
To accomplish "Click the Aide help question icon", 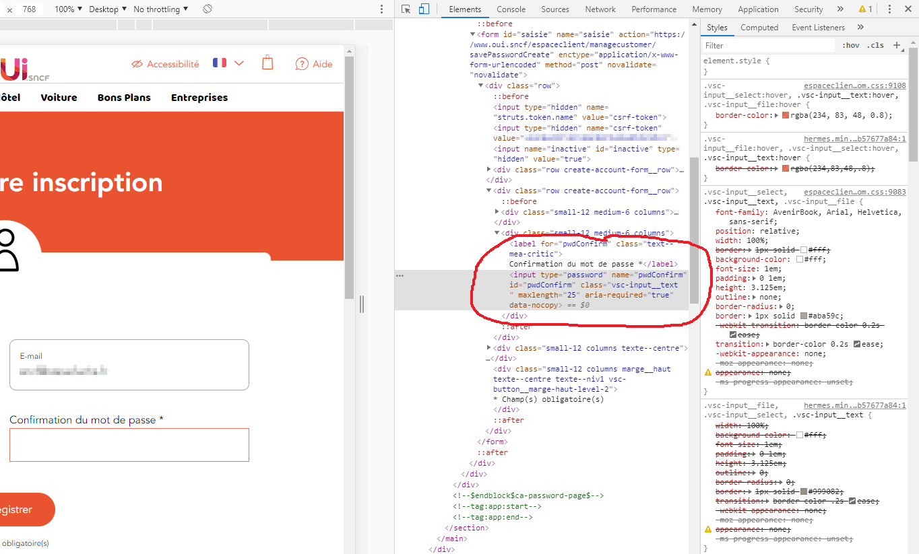I will (x=302, y=64).
